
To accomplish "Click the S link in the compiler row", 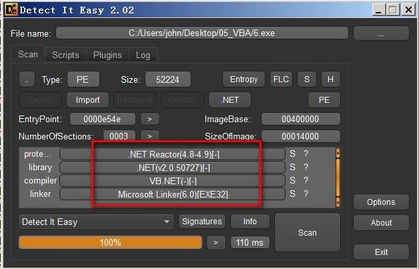I will click(293, 180).
